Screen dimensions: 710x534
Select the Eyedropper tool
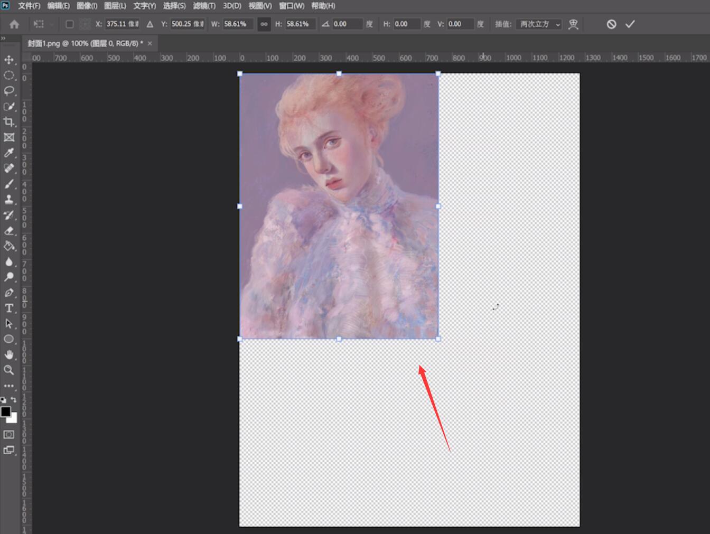pos(9,153)
